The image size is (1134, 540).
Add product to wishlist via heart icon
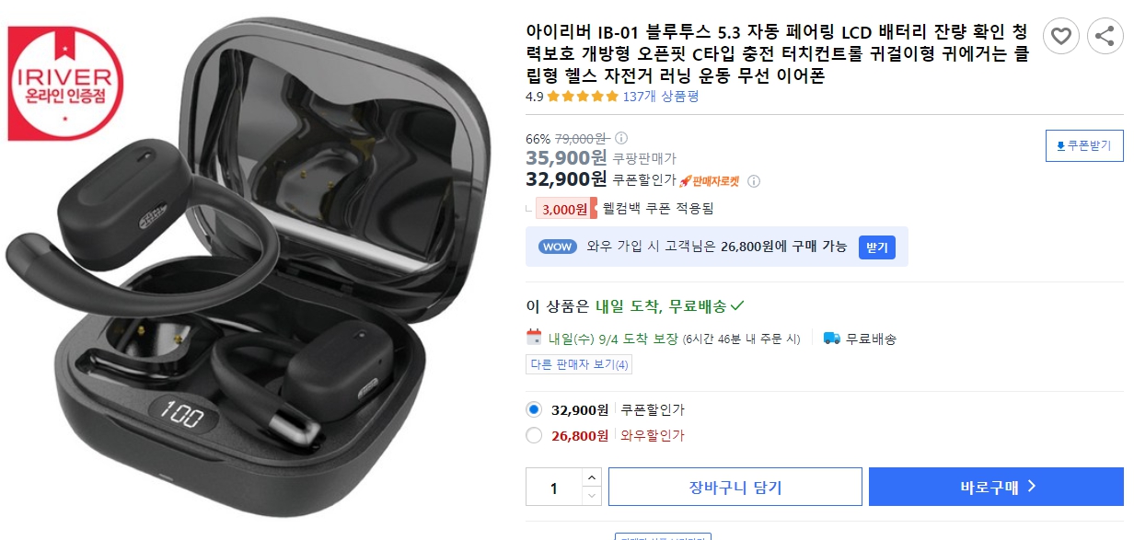coord(1062,36)
